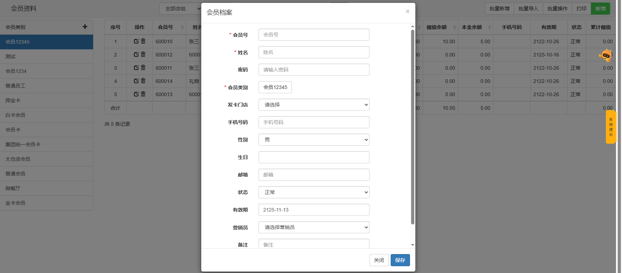Expand the 性别 gender dropdown
This screenshot has width=622, height=273.
[x=314, y=140]
